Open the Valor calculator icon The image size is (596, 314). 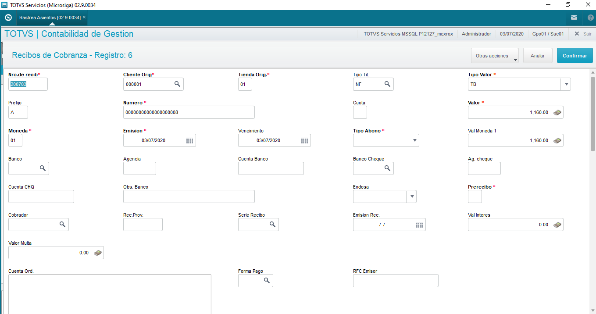tap(557, 112)
